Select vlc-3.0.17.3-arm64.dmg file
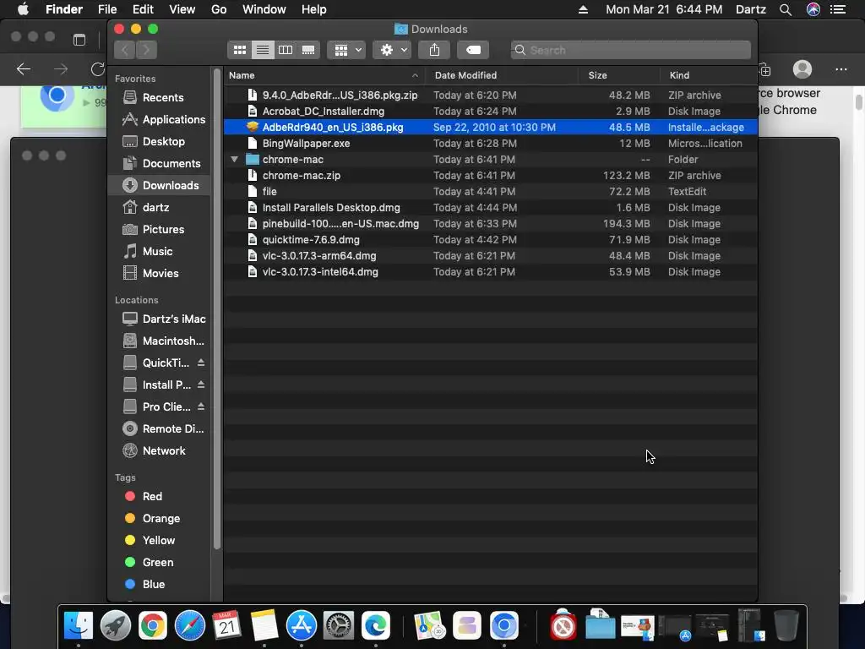This screenshot has width=865, height=649. point(491,256)
